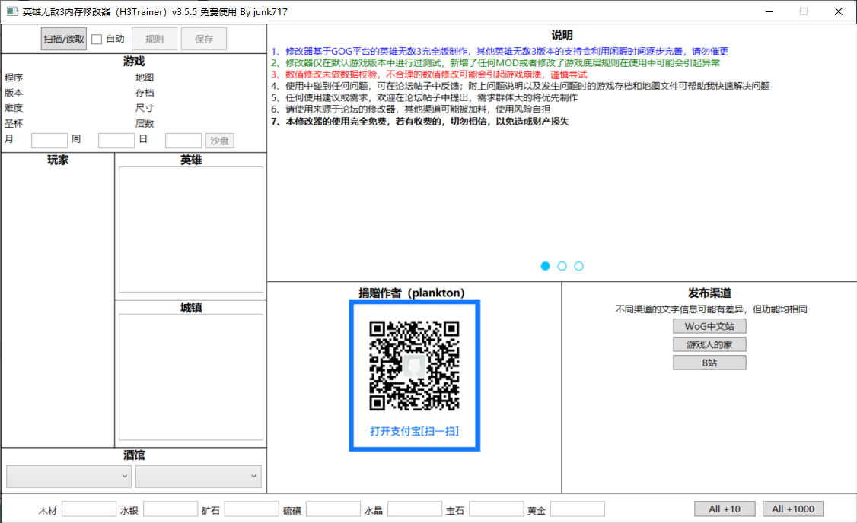Screen dimensions: 857x523
Task: Focus the 周 week input field
Action: [x=116, y=141]
